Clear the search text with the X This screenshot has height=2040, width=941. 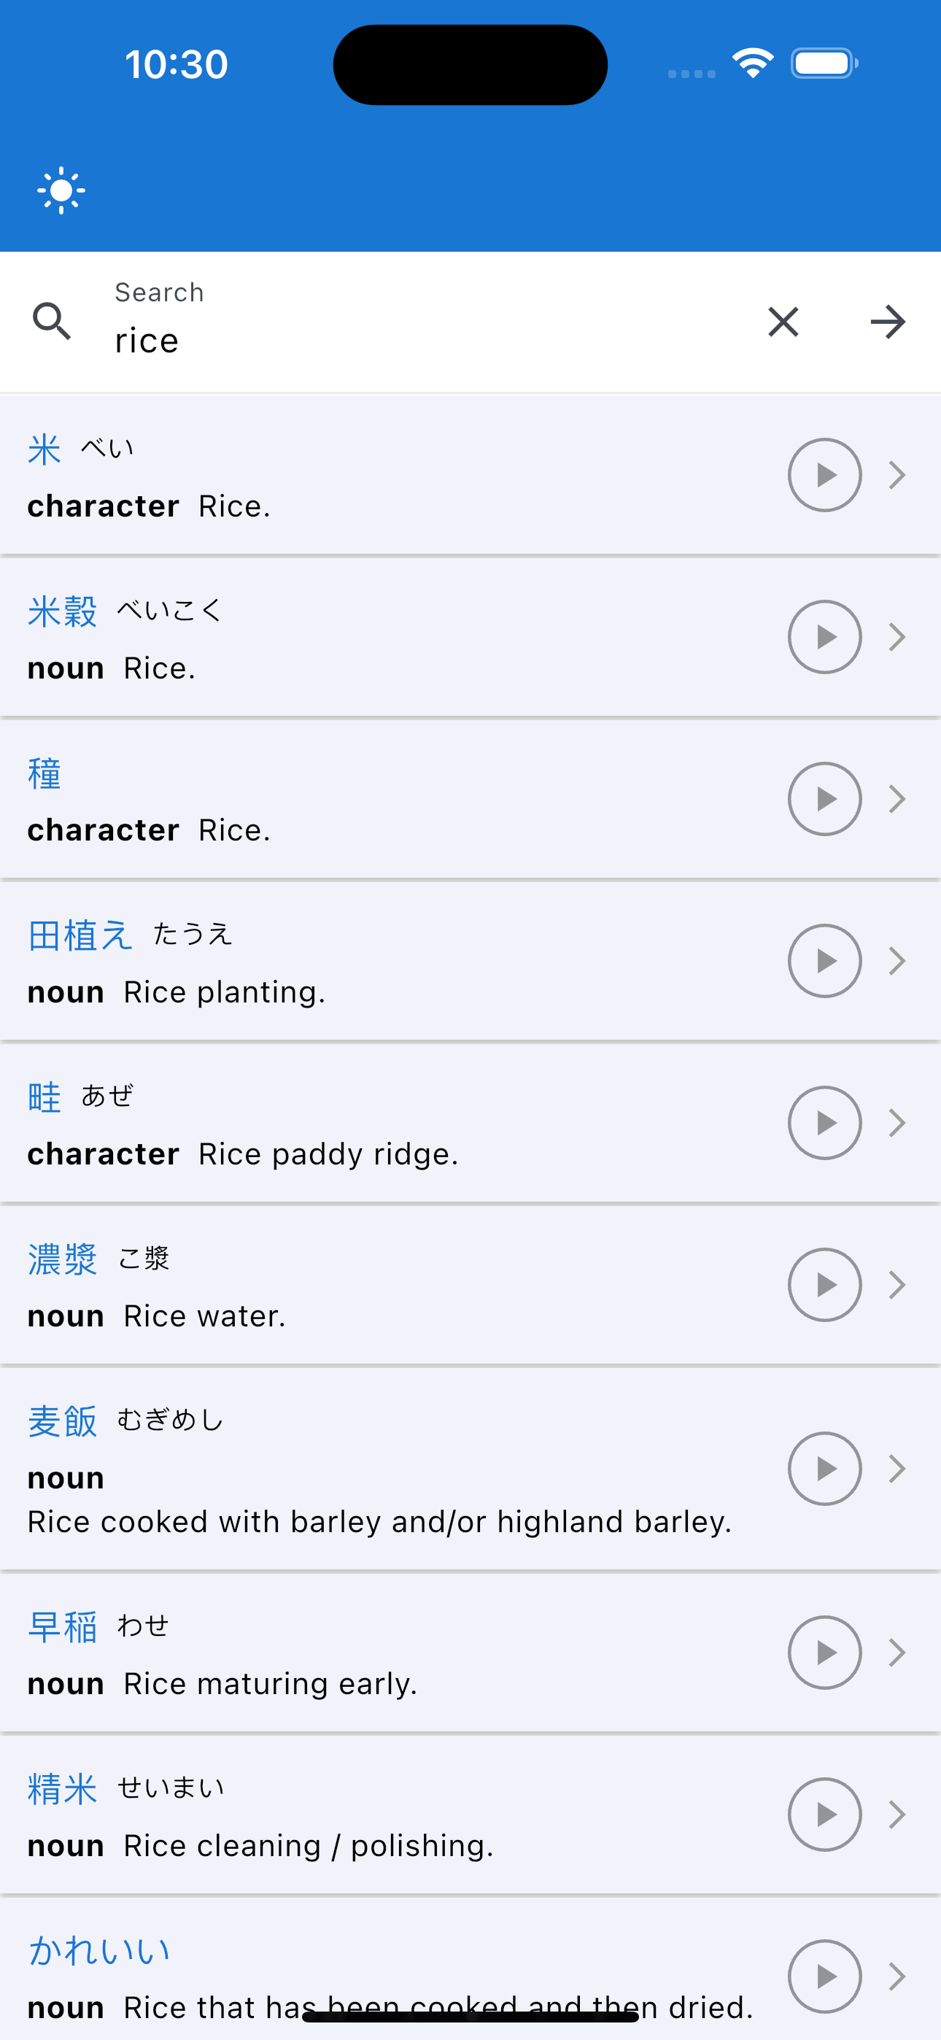pyautogui.click(x=783, y=322)
